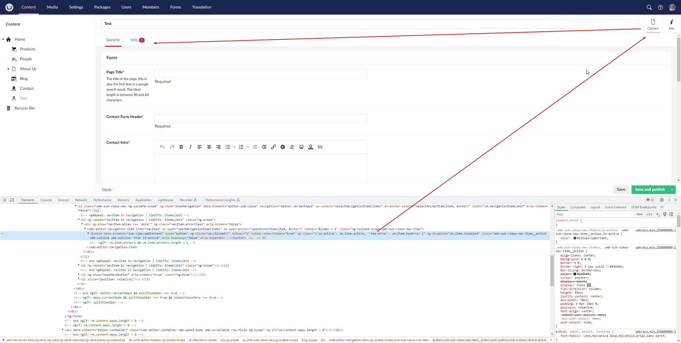Open the emoji picker in the rich text editor
The image size is (681, 343).
click(301, 147)
